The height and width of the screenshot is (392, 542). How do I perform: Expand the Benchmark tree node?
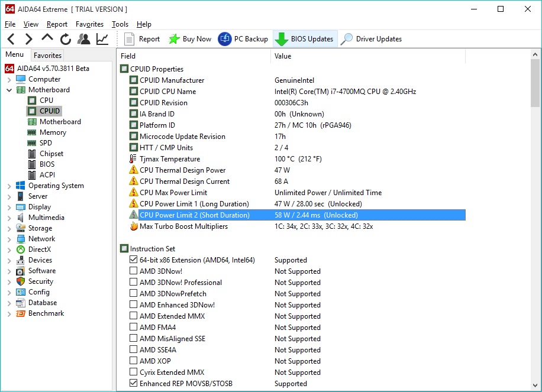pos(9,313)
